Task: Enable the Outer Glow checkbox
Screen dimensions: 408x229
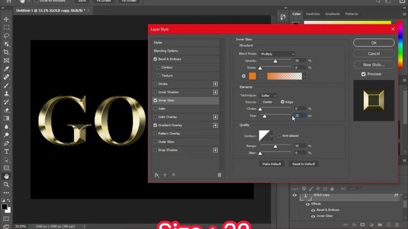Action: 156,142
